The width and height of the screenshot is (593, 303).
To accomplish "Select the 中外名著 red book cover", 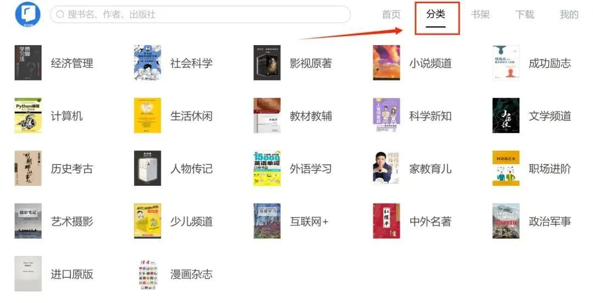I will coord(387,221).
